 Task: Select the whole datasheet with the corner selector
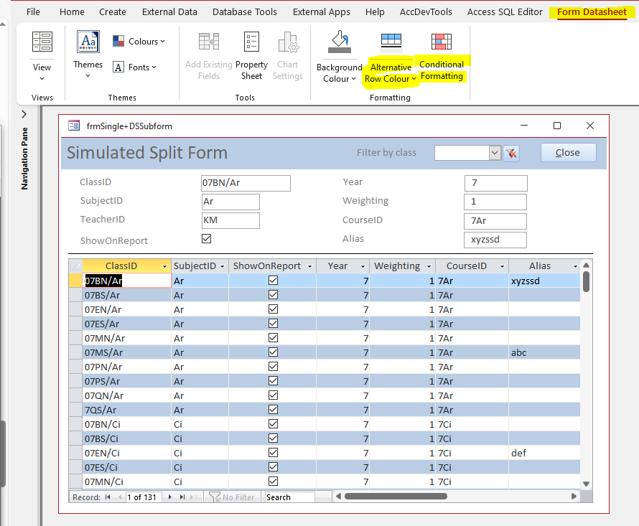click(75, 266)
